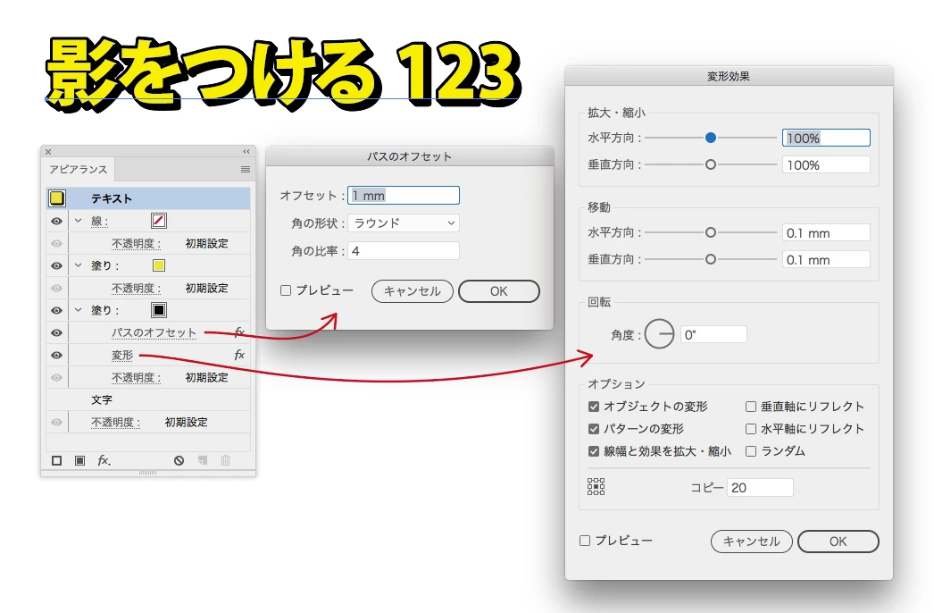Click the 移動 垂直方向 0.1 mm field
Viewport: 934px width, 613px height.
pyautogui.click(x=826, y=259)
